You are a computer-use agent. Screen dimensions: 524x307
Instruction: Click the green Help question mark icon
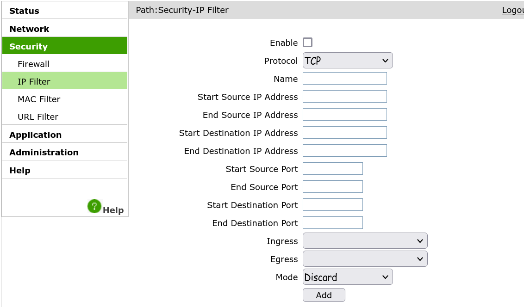point(94,206)
